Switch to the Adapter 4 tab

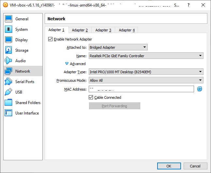pos(127,30)
